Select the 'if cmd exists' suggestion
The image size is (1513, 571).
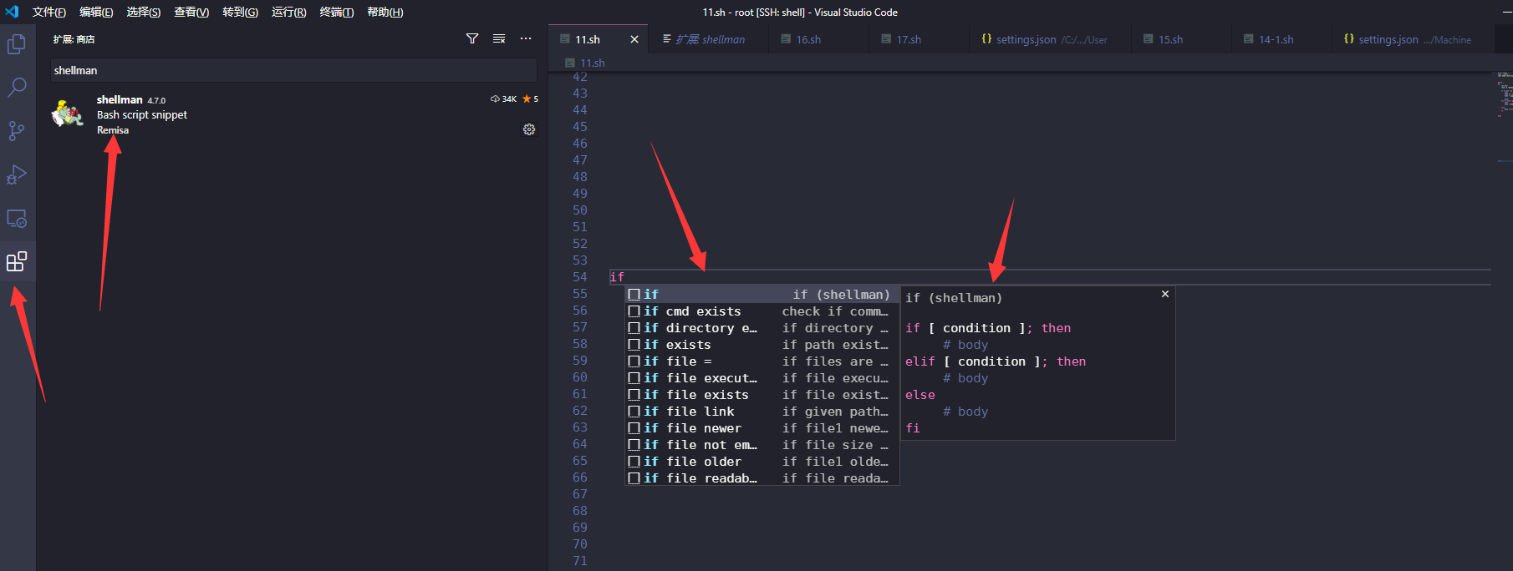(x=762, y=311)
